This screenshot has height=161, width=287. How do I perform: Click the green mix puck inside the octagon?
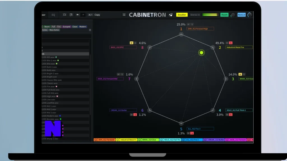201,53
